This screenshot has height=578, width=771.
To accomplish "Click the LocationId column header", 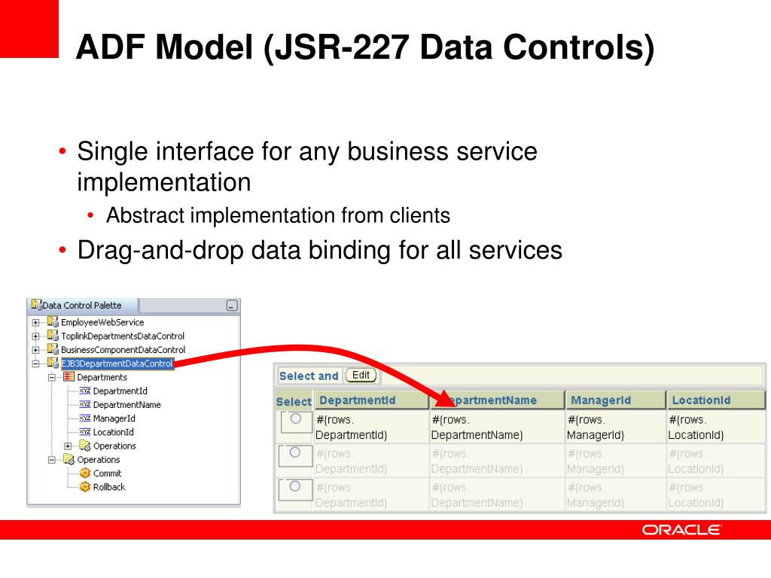I will [x=716, y=400].
